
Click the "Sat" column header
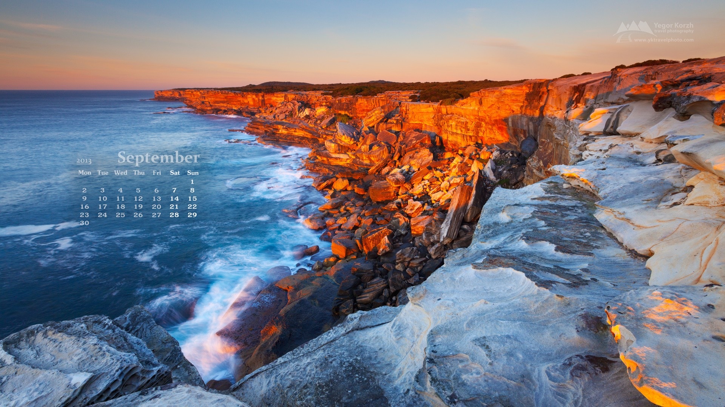click(x=174, y=173)
